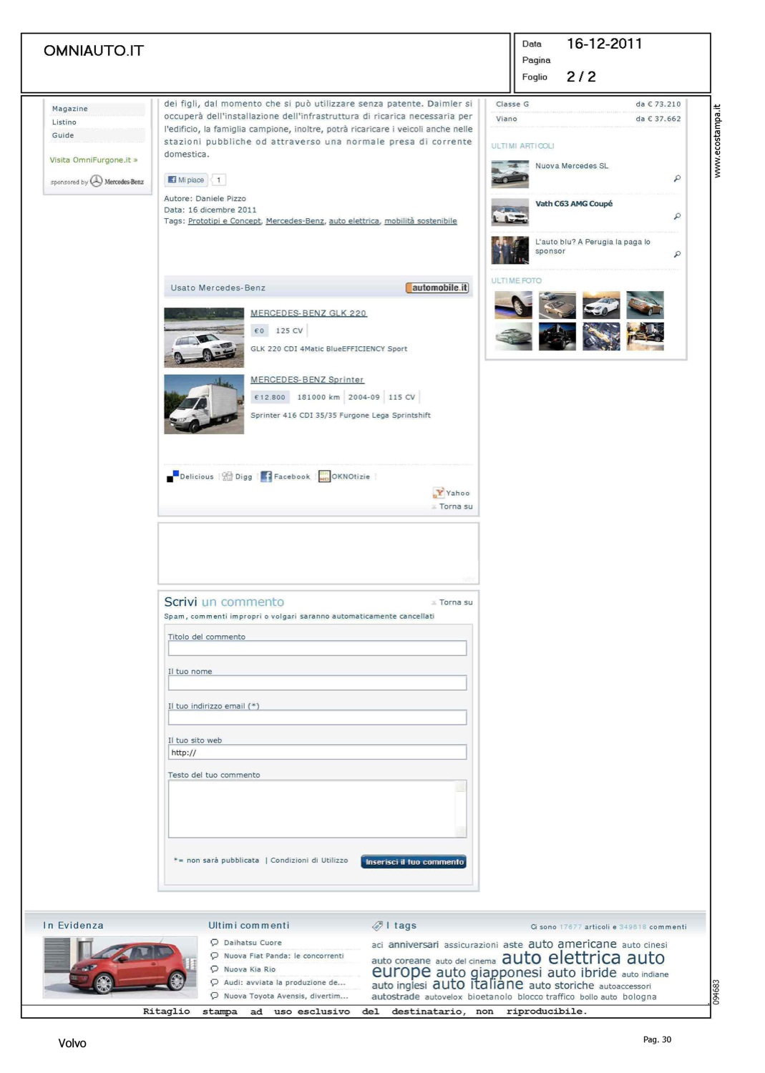The width and height of the screenshot is (765, 1073).
Task: Click the comment textarea scrollbar
Action: [x=461, y=808]
